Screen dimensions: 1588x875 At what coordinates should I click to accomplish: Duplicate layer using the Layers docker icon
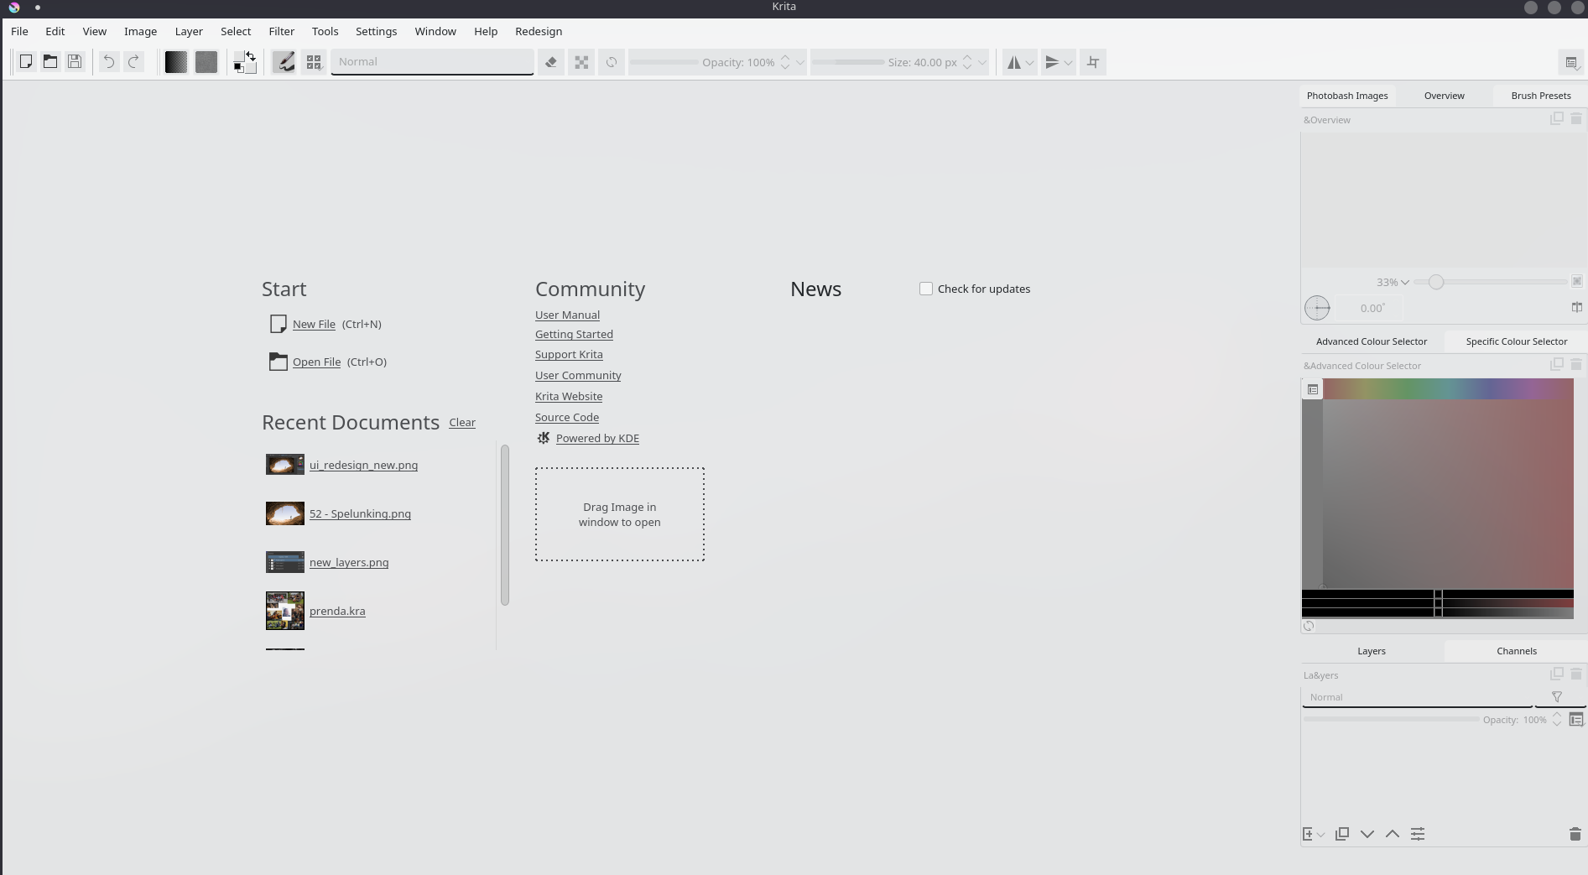[x=1342, y=834]
